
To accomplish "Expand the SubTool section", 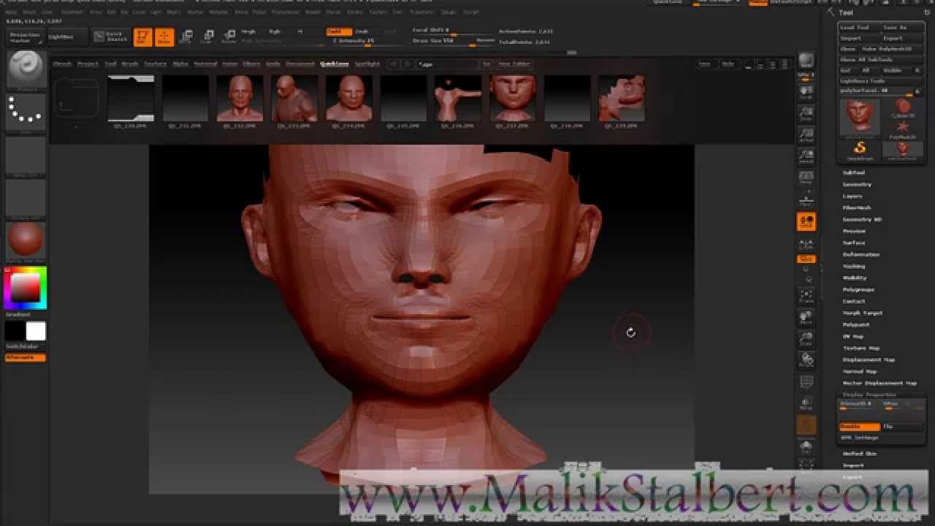I will (854, 173).
